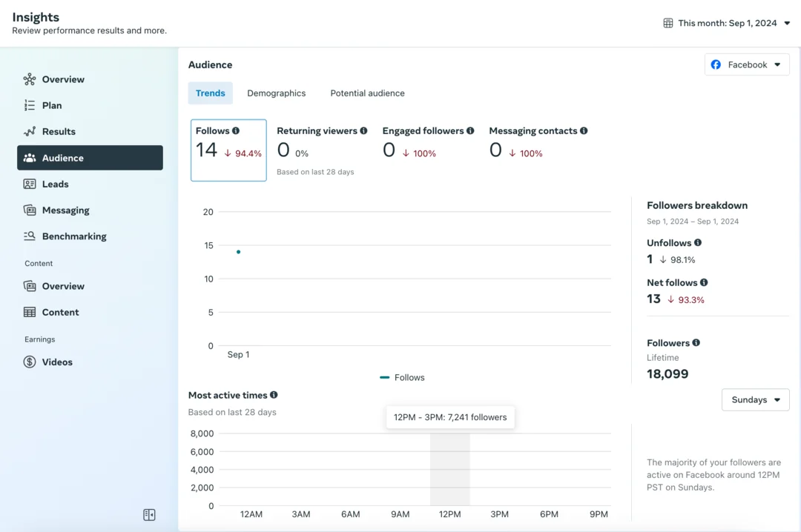Click the Videos dollar sign icon
Screen dimensions: 801x532
pyautogui.click(x=30, y=362)
